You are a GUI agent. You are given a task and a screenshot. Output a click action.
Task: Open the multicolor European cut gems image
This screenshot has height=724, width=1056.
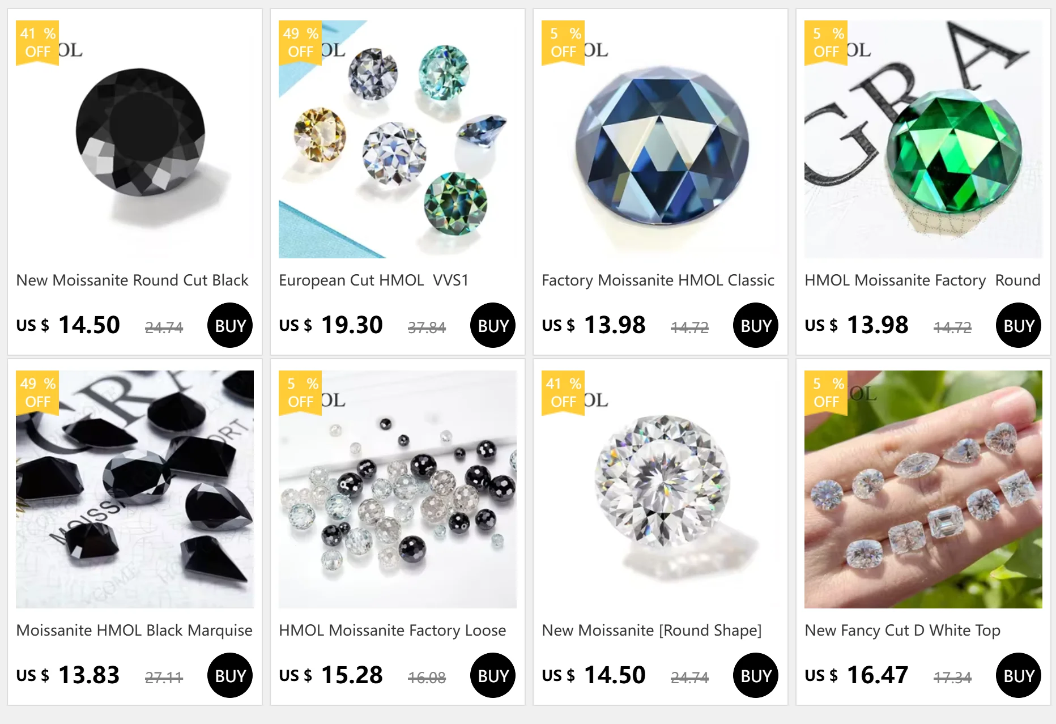pos(398,139)
